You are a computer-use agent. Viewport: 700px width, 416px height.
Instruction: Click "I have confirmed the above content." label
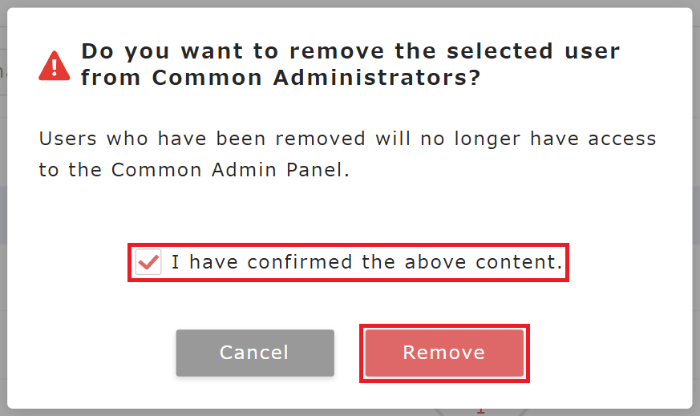[366, 263]
